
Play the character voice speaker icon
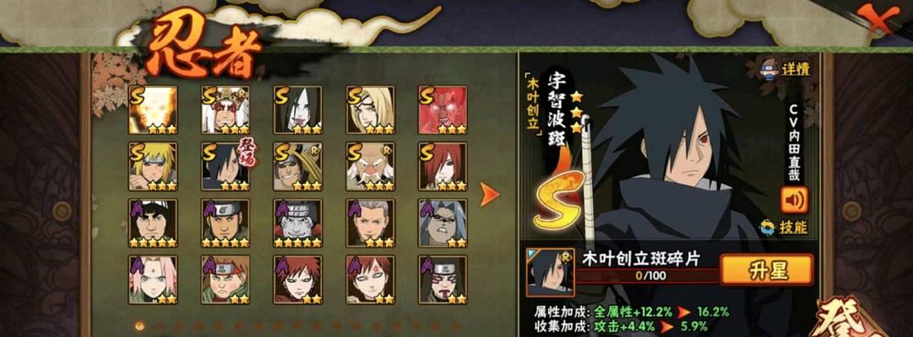coord(794,200)
